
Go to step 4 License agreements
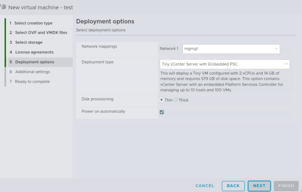click(32, 52)
